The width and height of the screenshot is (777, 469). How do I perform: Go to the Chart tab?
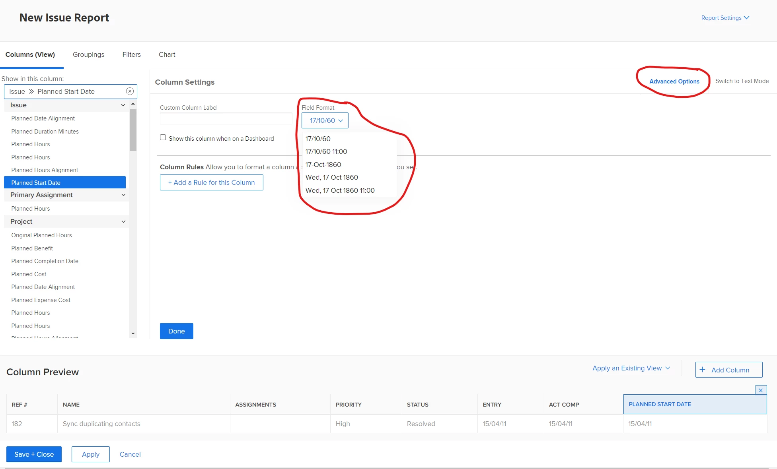click(167, 54)
